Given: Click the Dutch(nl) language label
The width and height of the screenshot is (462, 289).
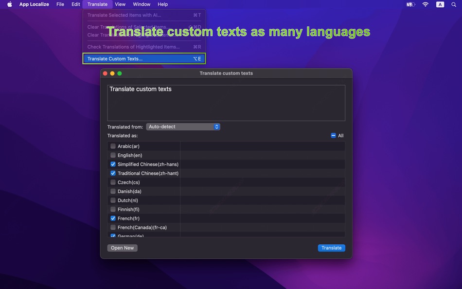Looking at the screenshot, I should tap(128, 200).
